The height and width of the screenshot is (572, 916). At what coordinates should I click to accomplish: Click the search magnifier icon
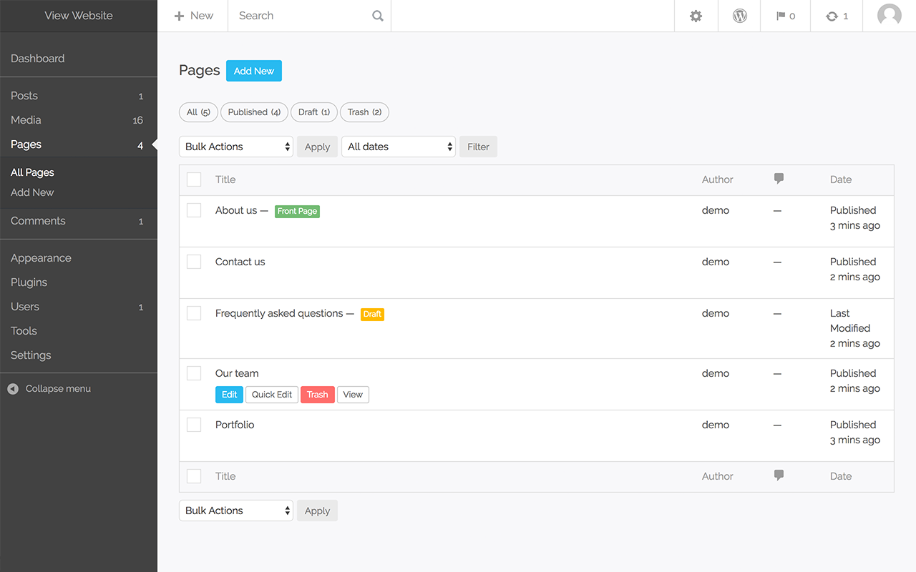coord(378,16)
